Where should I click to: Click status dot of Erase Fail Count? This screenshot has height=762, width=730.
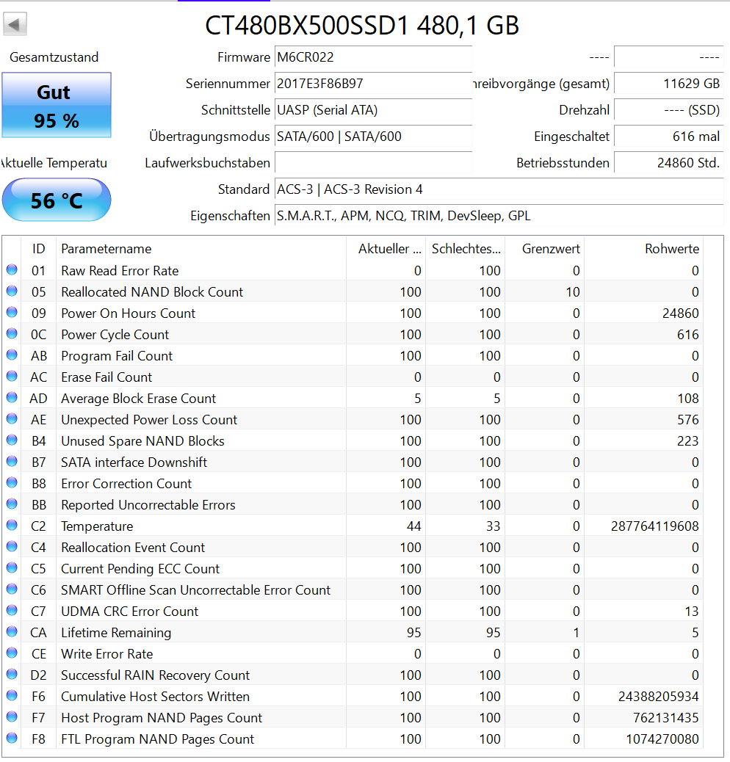pos(12,376)
